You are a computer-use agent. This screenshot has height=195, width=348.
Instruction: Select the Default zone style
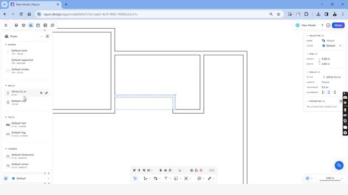[x=27, y=52]
